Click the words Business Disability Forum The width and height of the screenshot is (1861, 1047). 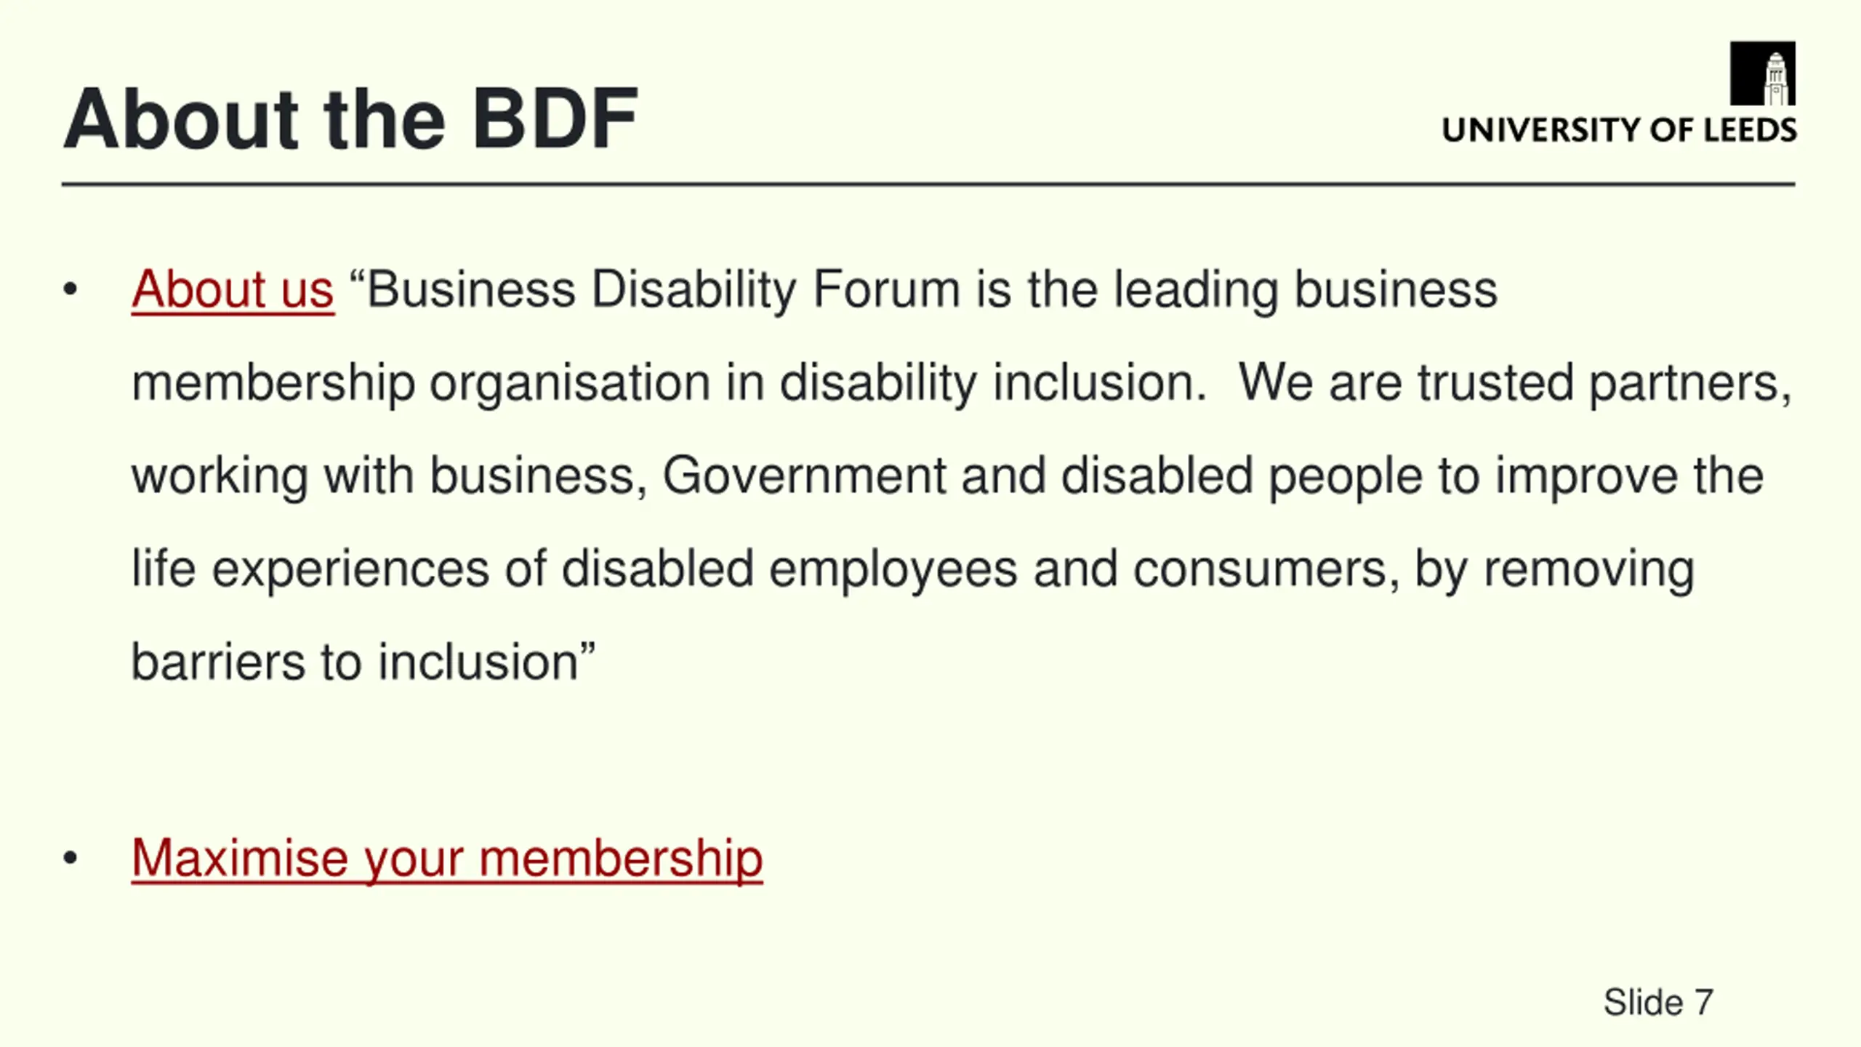click(664, 290)
